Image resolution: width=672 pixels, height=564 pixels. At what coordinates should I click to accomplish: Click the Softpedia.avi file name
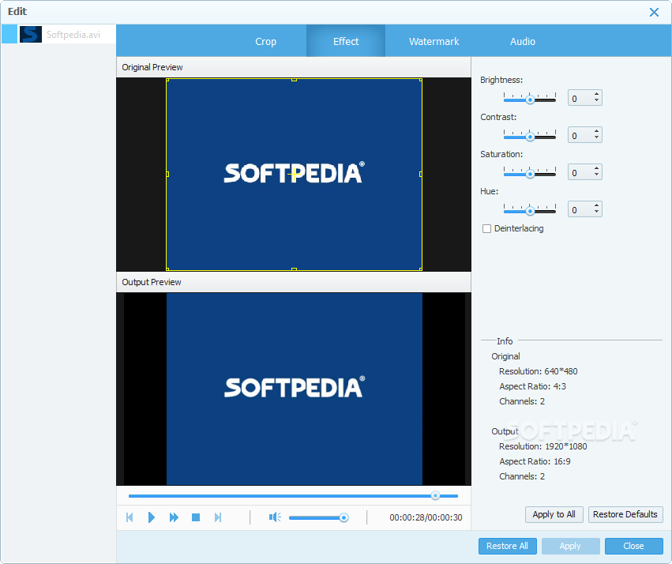[x=73, y=35]
